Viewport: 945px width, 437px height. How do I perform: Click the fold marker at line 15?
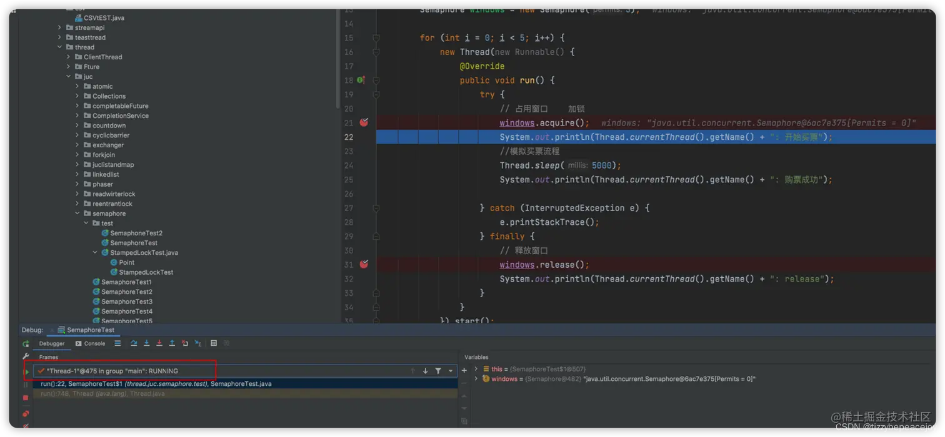(x=376, y=37)
